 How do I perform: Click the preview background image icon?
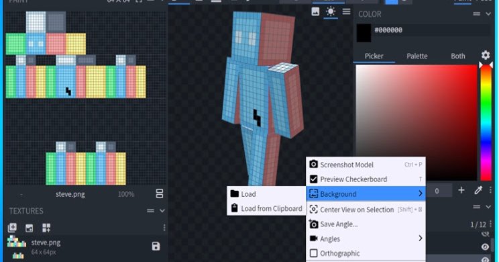click(315, 12)
